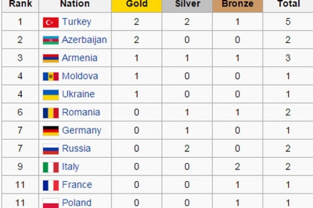Screen dimensions: 313x208
Task: Open the Azerbaijan link
Action: (84, 40)
